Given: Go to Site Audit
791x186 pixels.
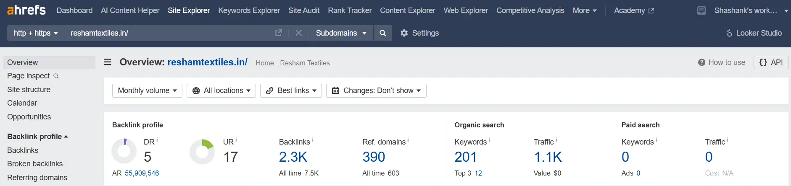Looking at the screenshot, I should click(304, 10).
